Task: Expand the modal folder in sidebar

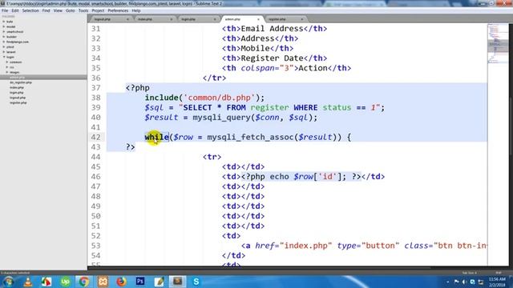Action: tap(4, 26)
